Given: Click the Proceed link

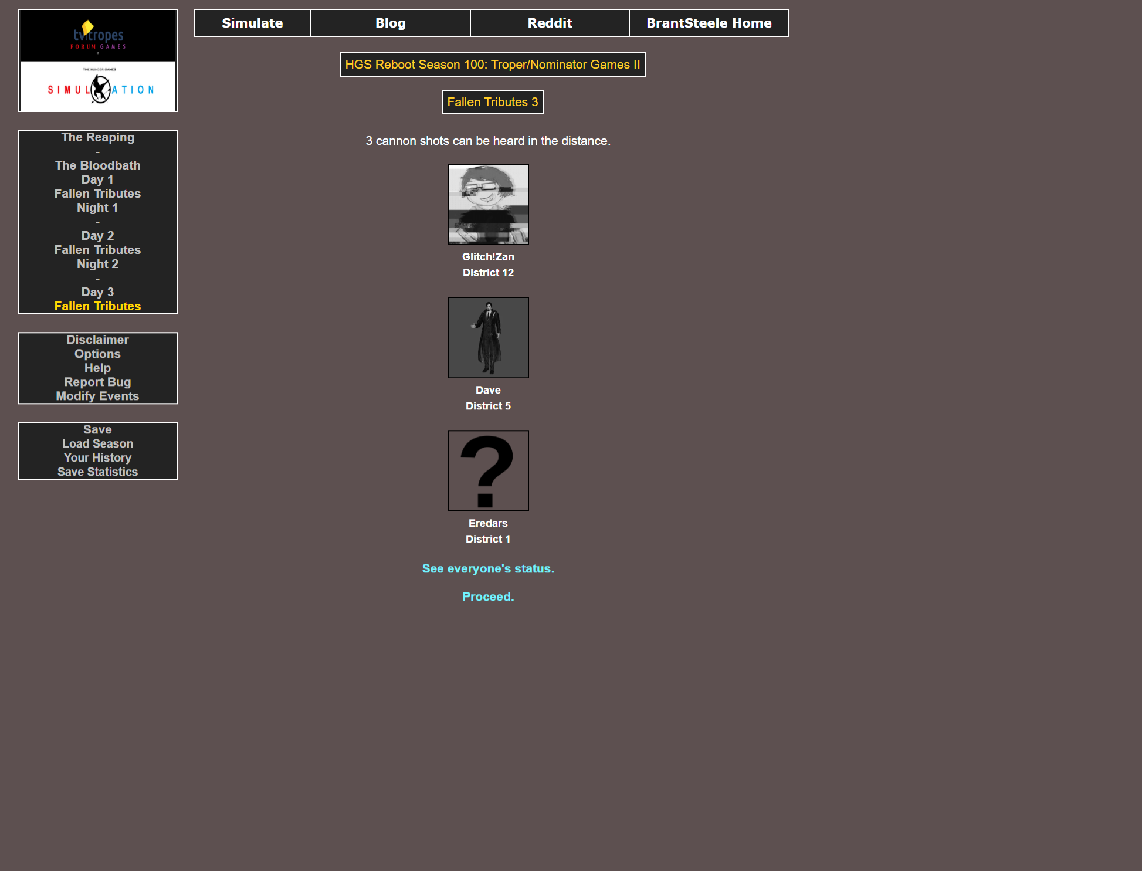Looking at the screenshot, I should [488, 597].
